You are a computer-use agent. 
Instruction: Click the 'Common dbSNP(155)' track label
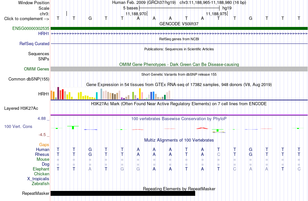coord(29,79)
